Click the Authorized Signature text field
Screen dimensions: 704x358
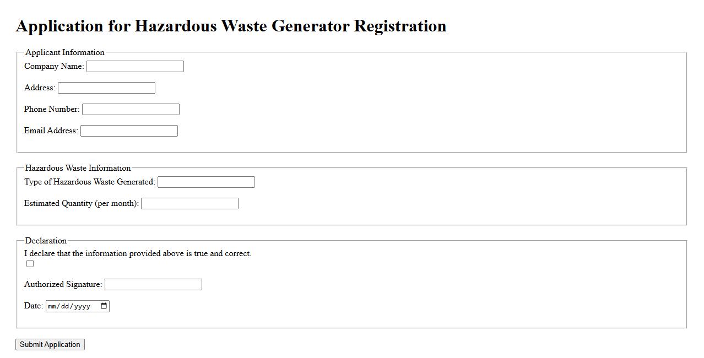point(153,285)
